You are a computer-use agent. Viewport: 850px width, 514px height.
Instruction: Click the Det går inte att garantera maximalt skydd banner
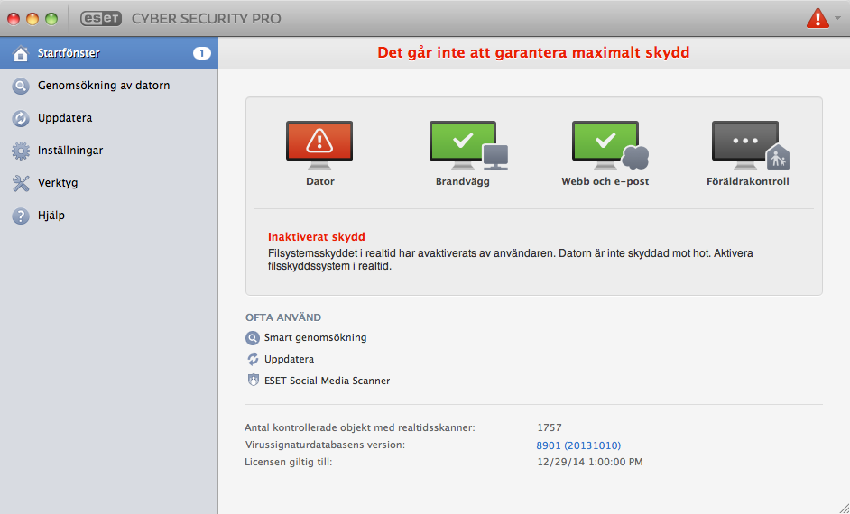533,52
